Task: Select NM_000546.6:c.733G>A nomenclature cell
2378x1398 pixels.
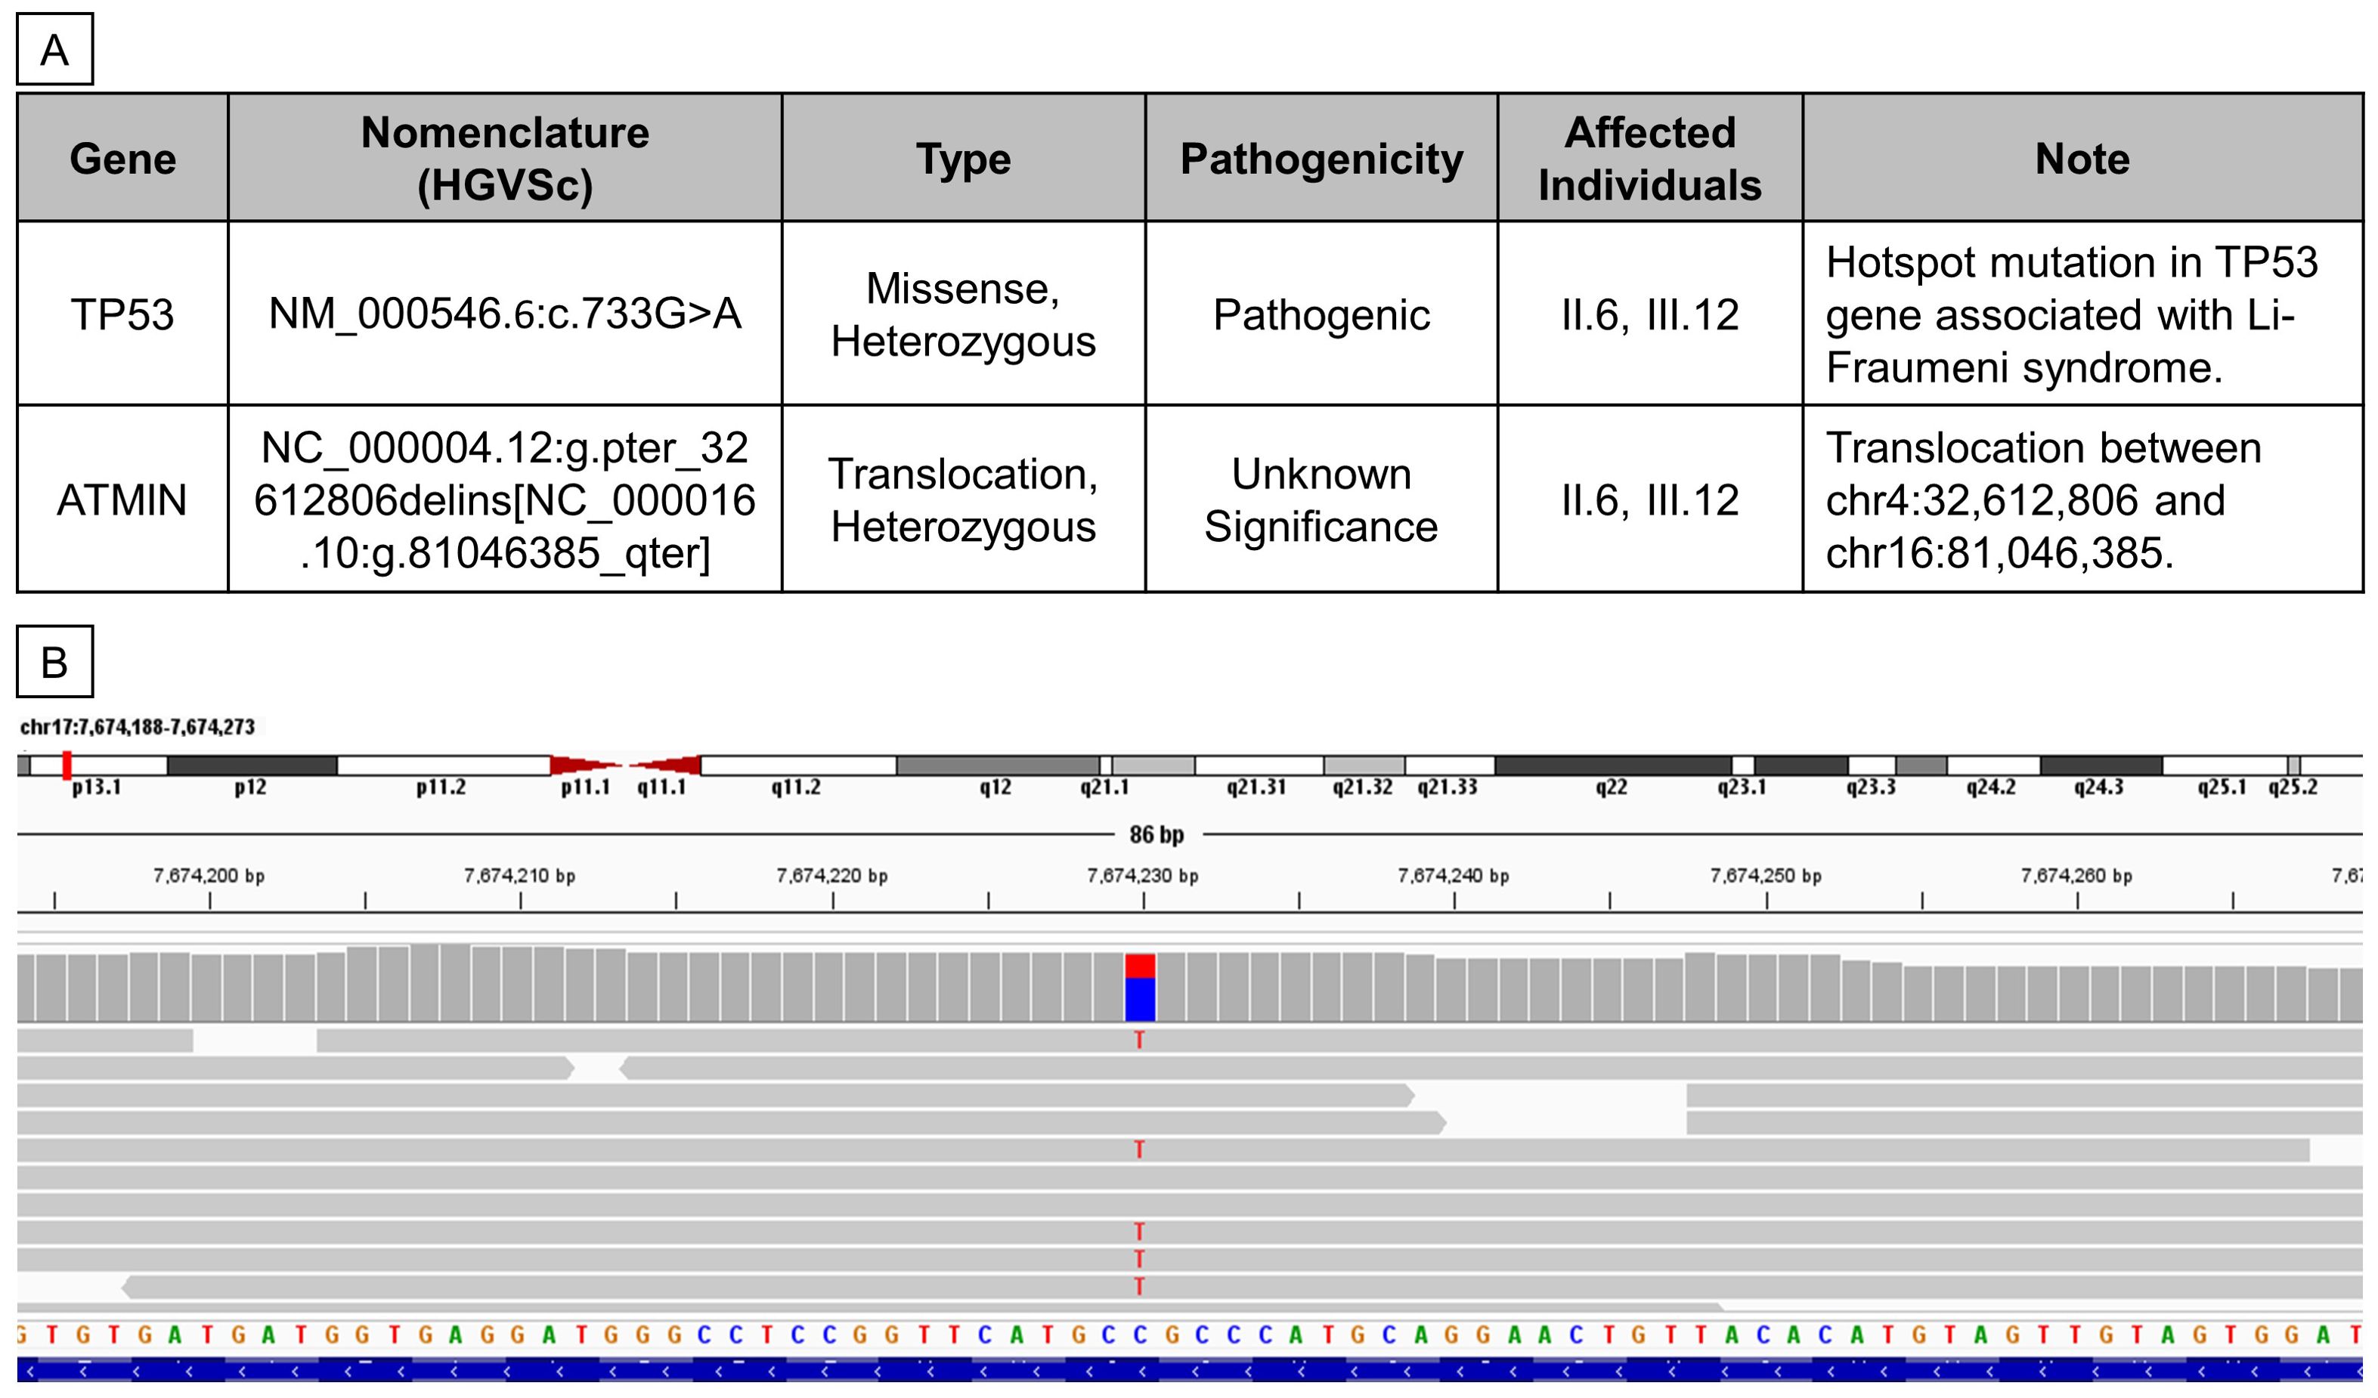Action: pyautogui.click(x=505, y=314)
